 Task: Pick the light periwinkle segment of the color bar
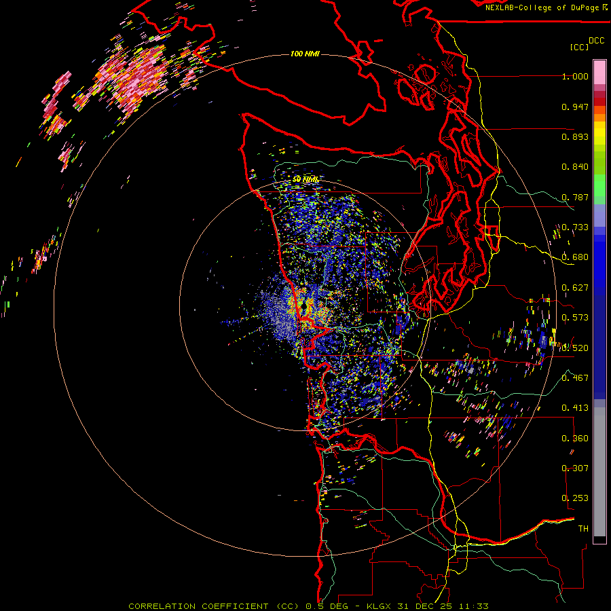pyautogui.click(x=599, y=215)
